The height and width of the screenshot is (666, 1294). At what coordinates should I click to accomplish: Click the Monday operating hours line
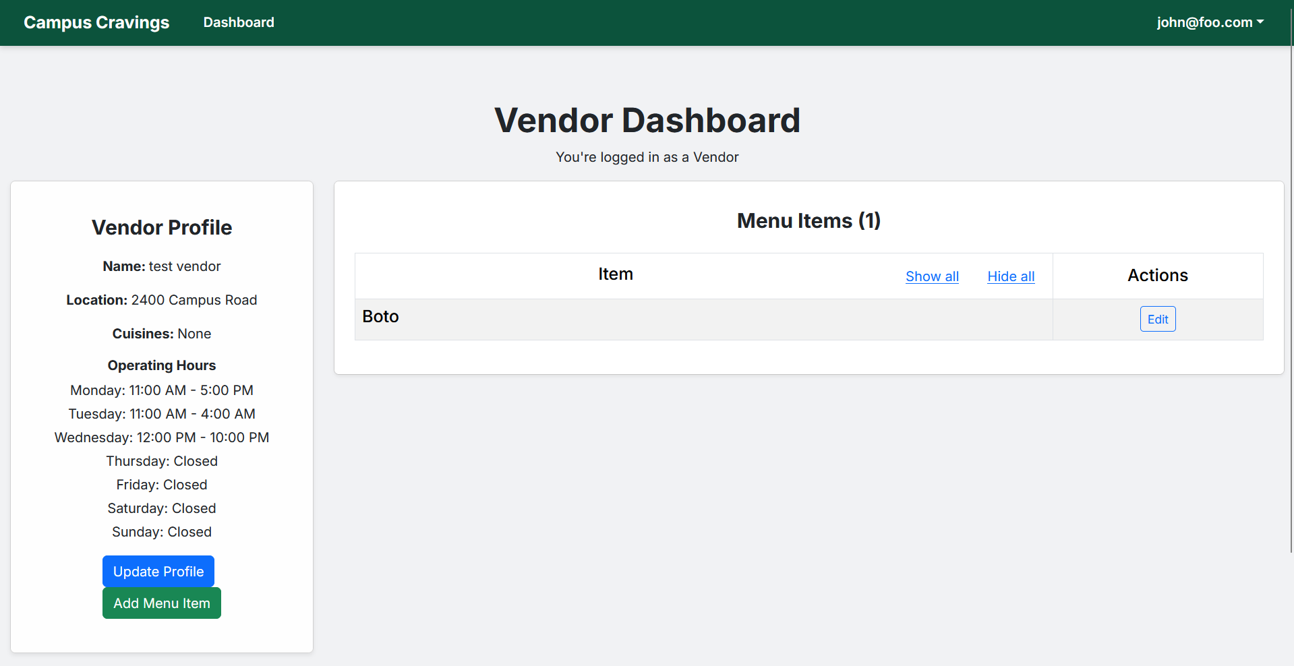162,390
